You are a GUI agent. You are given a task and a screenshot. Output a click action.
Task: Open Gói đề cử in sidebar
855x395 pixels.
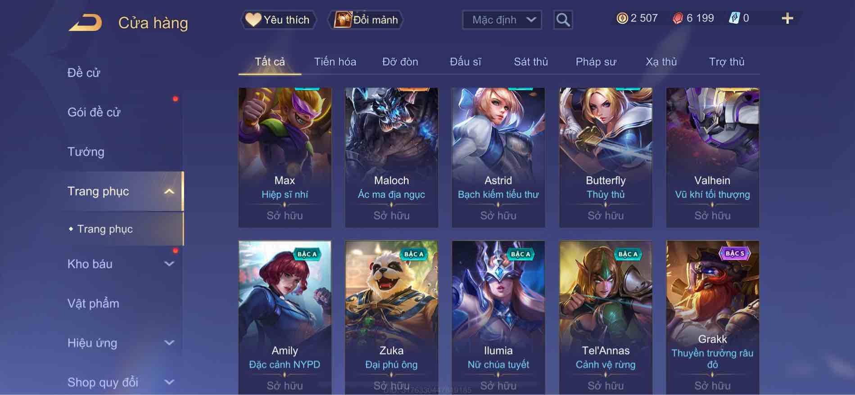94,112
